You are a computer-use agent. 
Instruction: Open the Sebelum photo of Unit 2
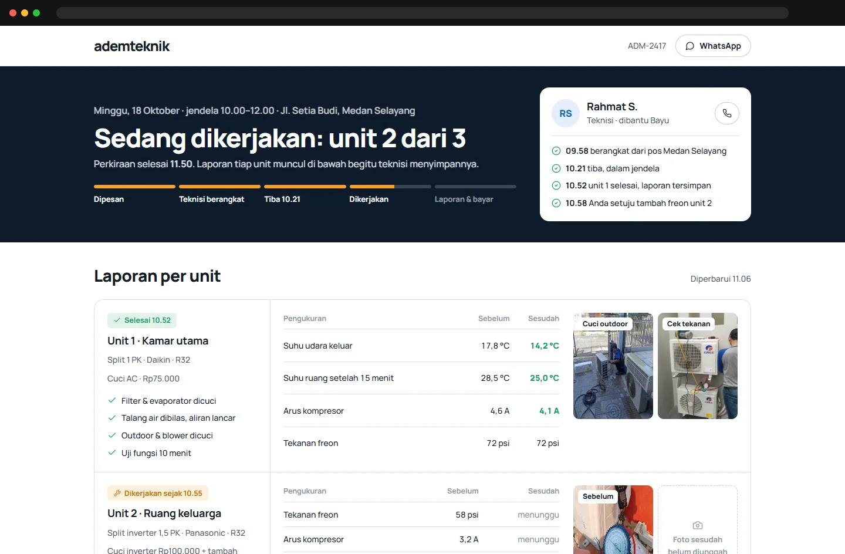(x=613, y=520)
